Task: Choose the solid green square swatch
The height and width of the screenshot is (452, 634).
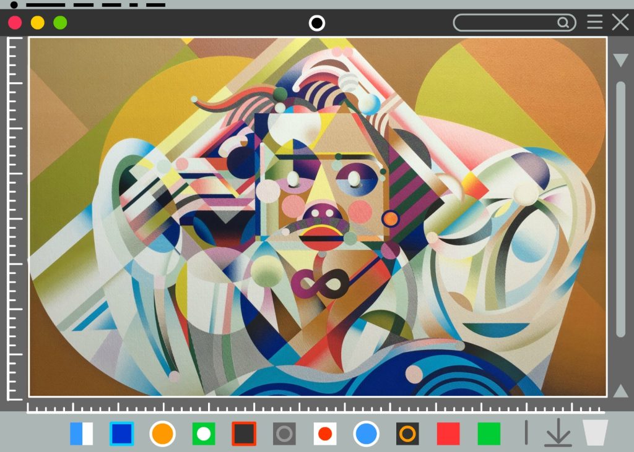Action: [x=489, y=433]
